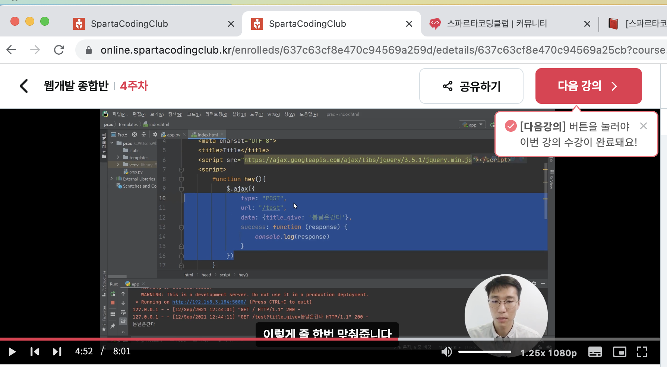Image resolution: width=667 pixels, height=367 pixels.
Task: Enable picture-in-picture mode
Action: pos(620,352)
